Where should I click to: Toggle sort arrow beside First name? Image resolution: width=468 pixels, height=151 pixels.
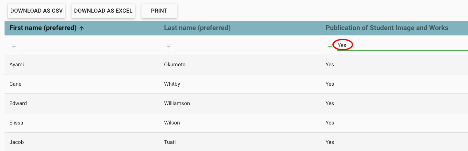click(82, 28)
